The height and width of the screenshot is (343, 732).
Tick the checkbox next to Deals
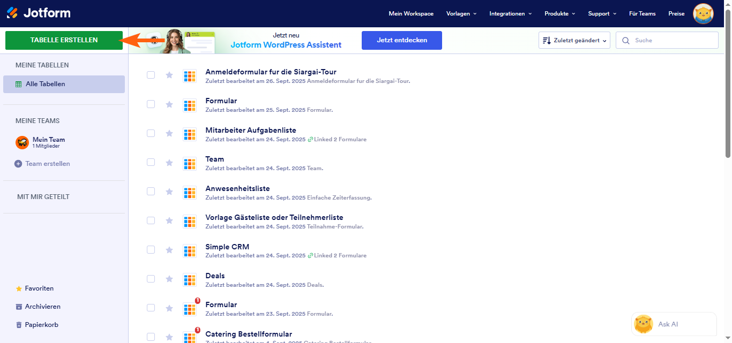[x=151, y=279]
